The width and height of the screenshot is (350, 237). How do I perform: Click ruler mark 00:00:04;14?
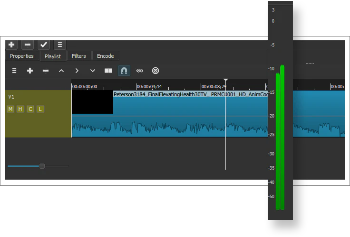tap(149, 87)
